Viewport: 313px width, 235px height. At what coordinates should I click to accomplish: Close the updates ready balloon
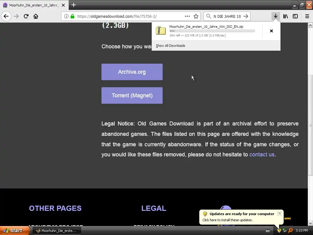coord(280,213)
